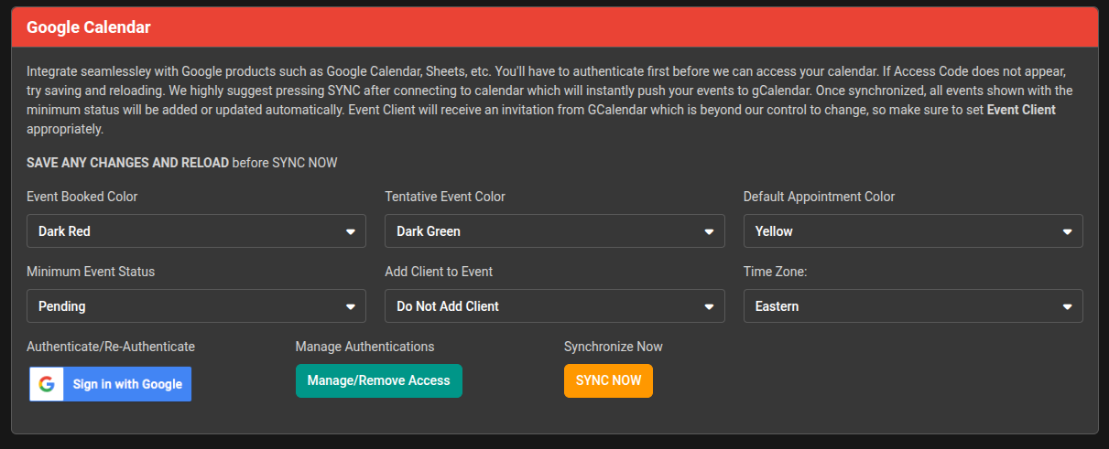This screenshot has height=449, width=1109.
Task: Click the Synchronize Now label
Action: coord(614,347)
